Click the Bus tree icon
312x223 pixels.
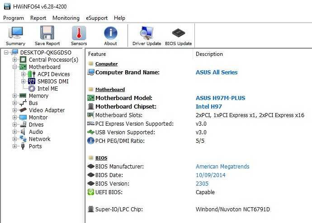(23, 103)
